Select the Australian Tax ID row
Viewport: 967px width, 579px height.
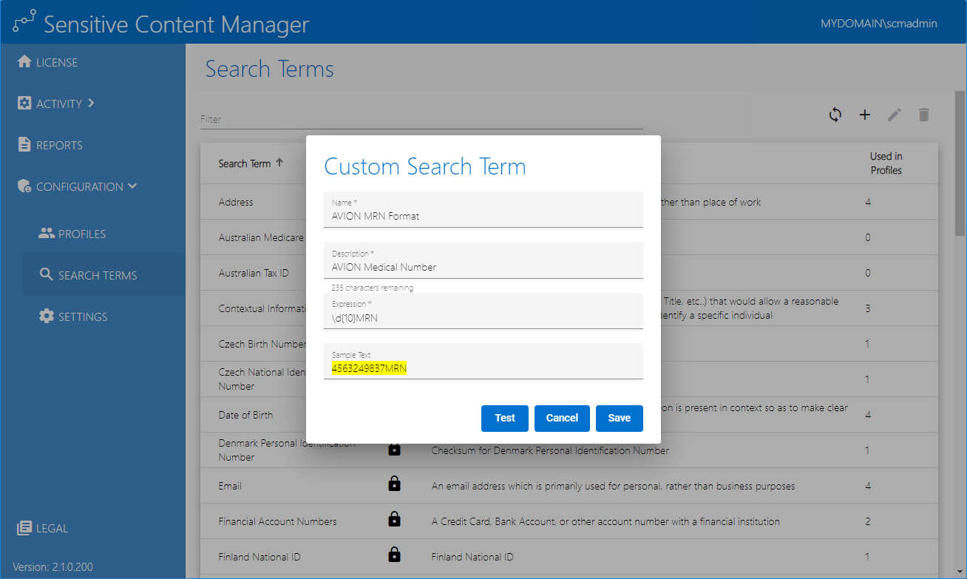[569, 273]
